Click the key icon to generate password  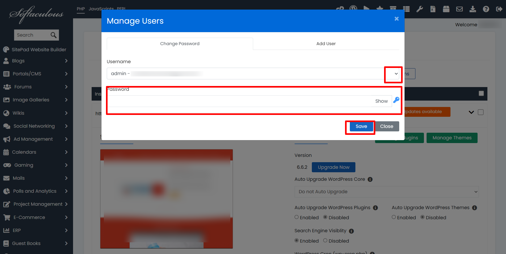point(396,100)
